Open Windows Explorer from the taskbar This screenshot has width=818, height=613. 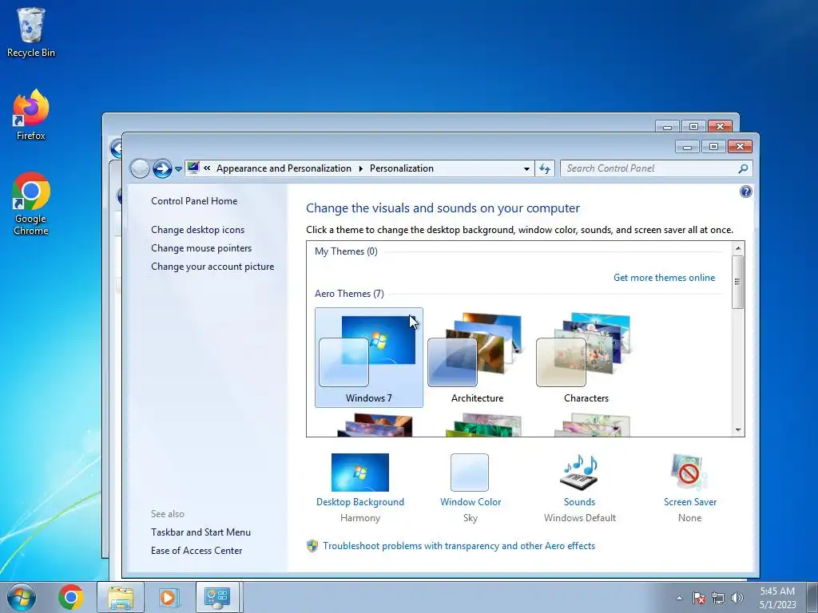(121, 597)
